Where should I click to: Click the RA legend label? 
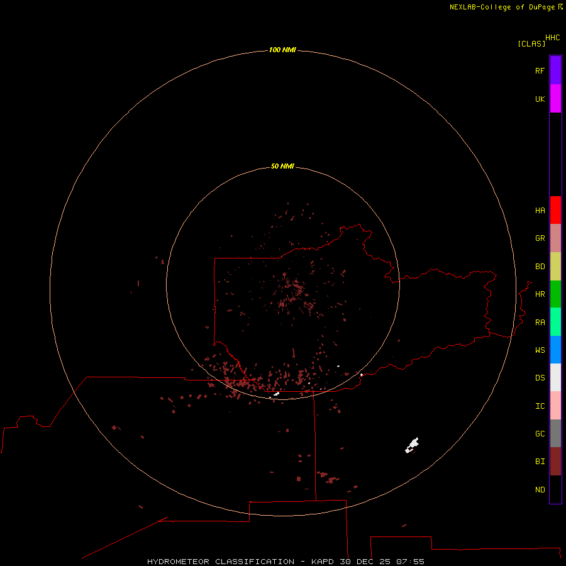pos(540,323)
